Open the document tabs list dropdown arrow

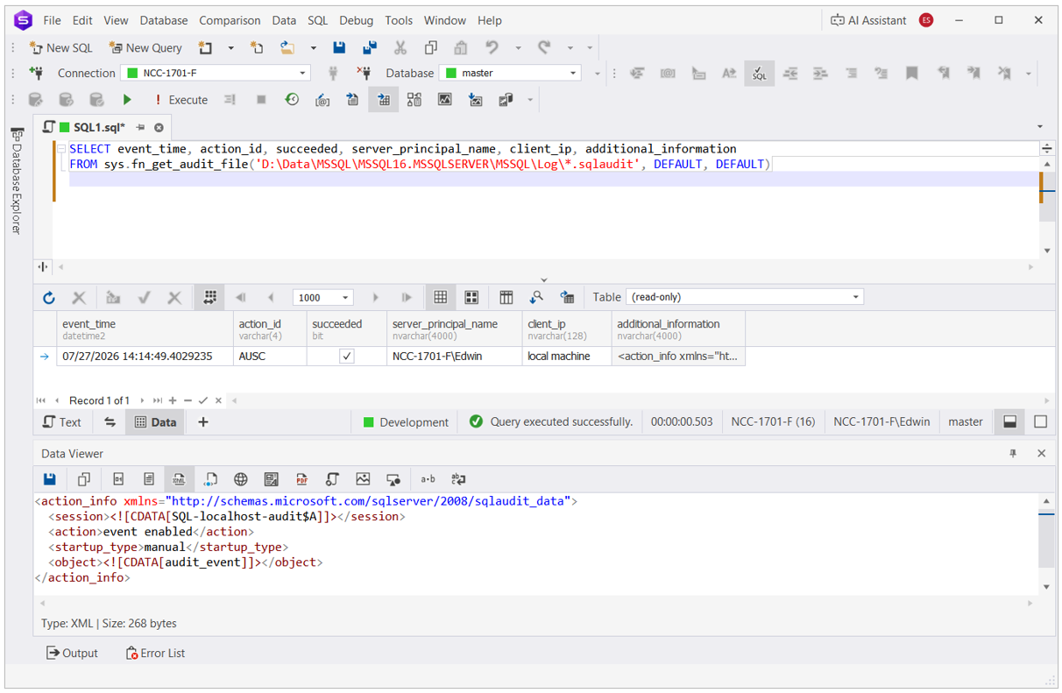point(1040,127)
